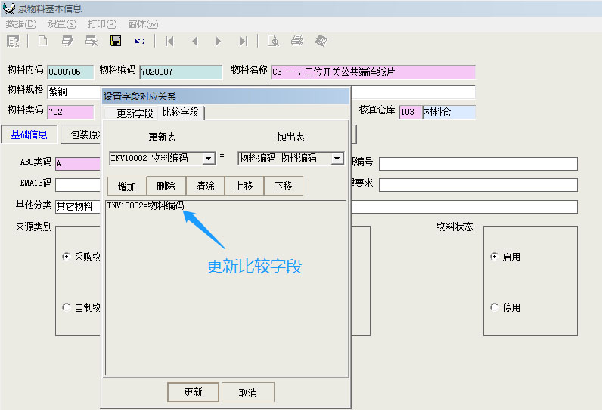Go to previous record arrow
602x410 pixels.
[194, 41]
